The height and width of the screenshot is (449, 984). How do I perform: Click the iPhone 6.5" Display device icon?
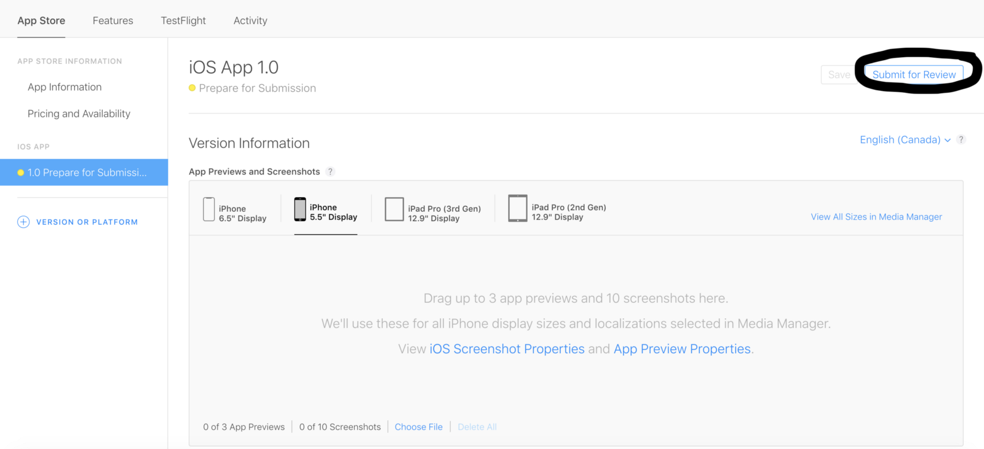click(x=209, y=209)
